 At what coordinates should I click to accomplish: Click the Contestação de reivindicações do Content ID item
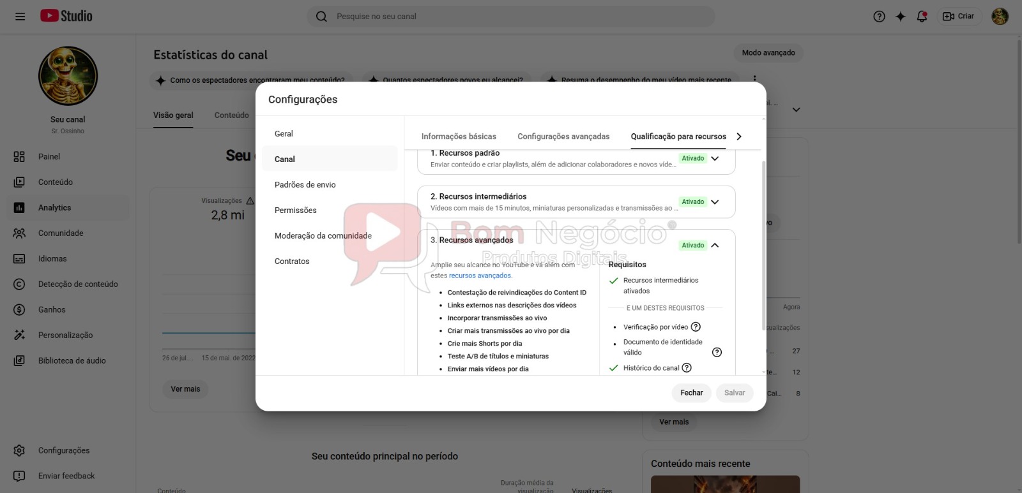click(x=517, y=293)
